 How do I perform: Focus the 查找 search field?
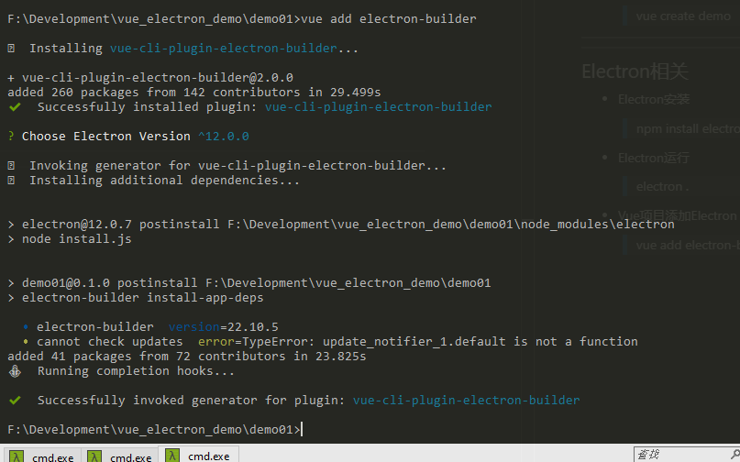point(682,455)
